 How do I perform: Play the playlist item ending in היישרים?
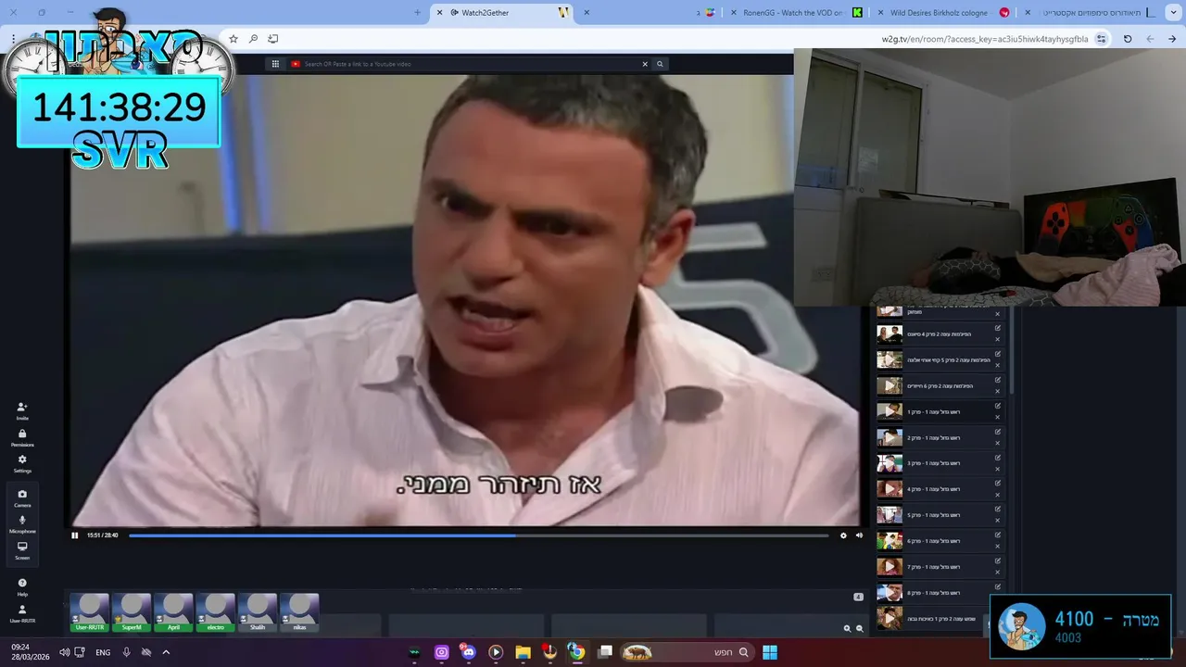pos(889,385)
